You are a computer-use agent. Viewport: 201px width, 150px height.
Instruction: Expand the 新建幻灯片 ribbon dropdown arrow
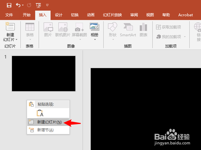tap(16, 40)
